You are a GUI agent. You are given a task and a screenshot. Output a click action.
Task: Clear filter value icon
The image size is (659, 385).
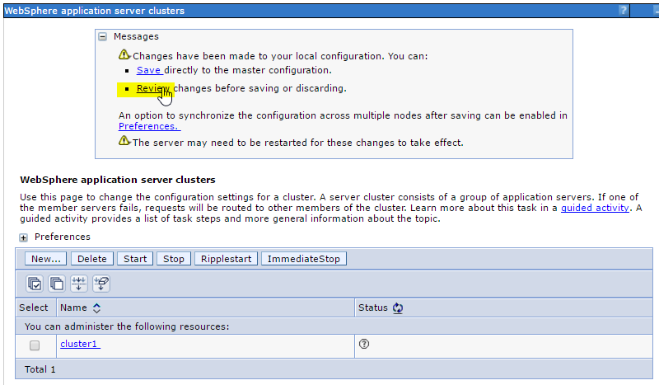tap(101, 284)
